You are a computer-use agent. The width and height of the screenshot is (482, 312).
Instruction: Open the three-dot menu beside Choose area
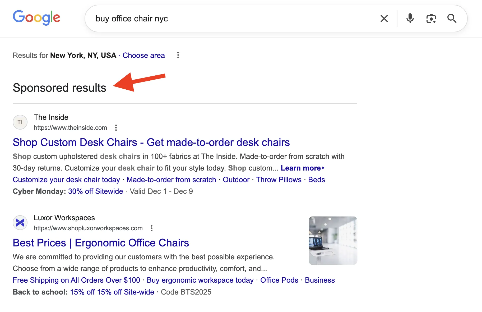(x=178, y=55)
